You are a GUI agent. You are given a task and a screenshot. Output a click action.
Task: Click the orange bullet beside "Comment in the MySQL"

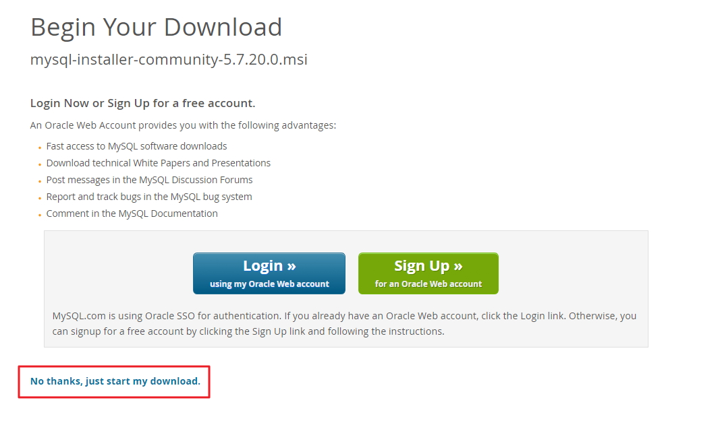click(40, 216)
